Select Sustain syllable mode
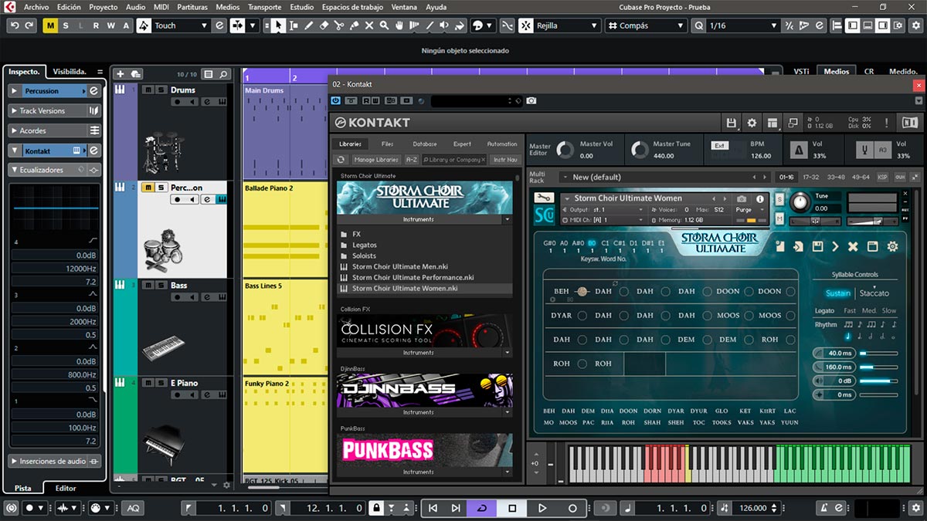 point(837,293)
